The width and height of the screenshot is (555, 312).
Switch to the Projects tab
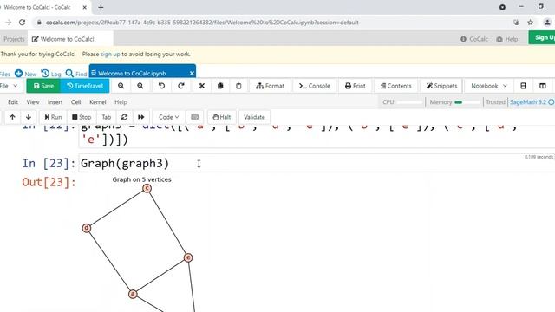(14, 39)
